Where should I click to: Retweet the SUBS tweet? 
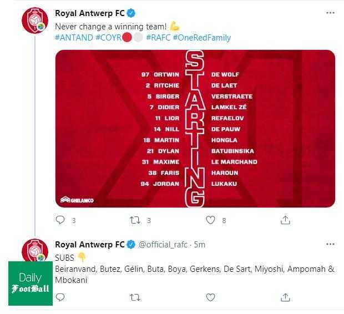pos(135,297)
